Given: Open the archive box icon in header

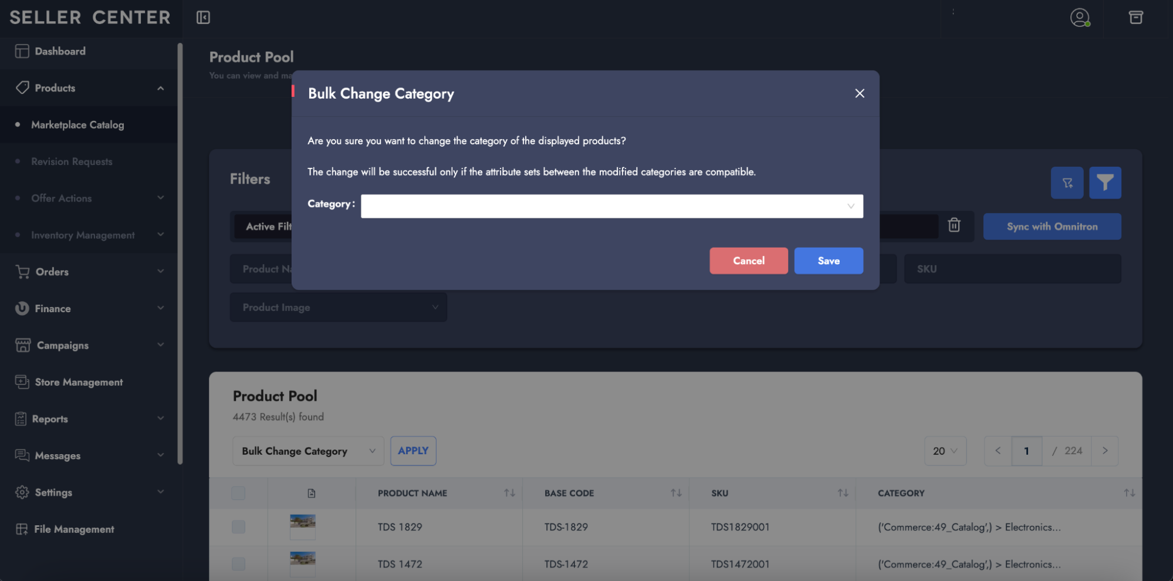Looking at the screenshot, I should [x=1135, y=18].
